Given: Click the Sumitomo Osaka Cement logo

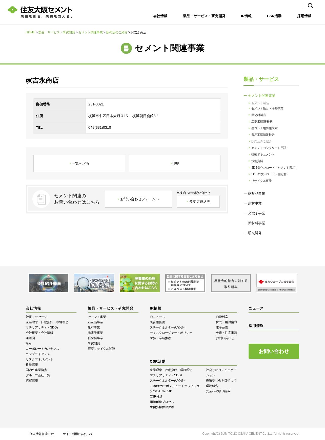Looking at the screenshot, I should pos(40,12).
